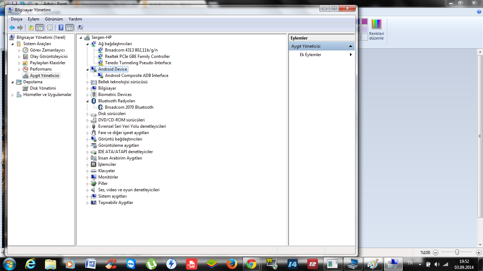This screenshot has width=483, height=271.
Task: Click the blue Help question mark icon
Action: tap(61, 28)
